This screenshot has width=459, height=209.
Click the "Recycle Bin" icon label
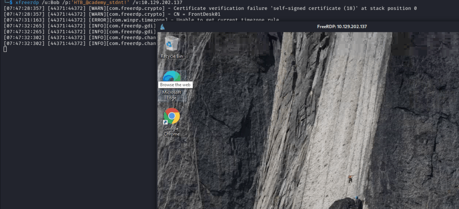tap(172, 56)
